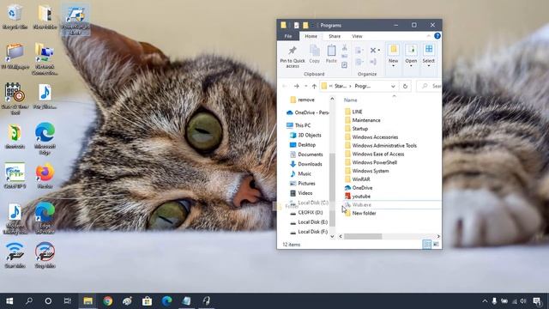
Task: Open the blue Help question-mark icon
Action: point(437,36)
